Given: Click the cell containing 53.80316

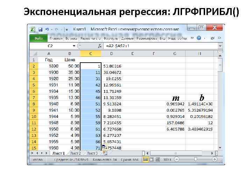Looking at the screenshot, I should (112, 66).
